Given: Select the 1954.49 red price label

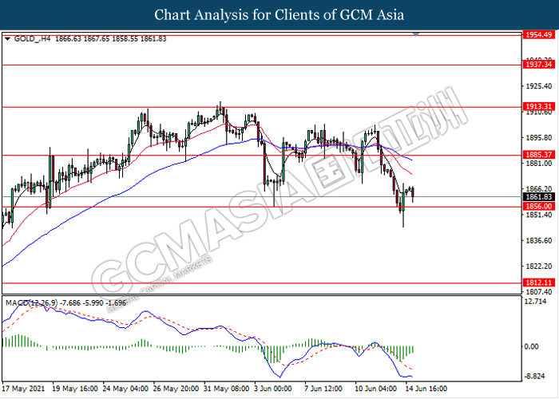Looking at the screenshot, I should pyautogui.click(x=539, y=35).
